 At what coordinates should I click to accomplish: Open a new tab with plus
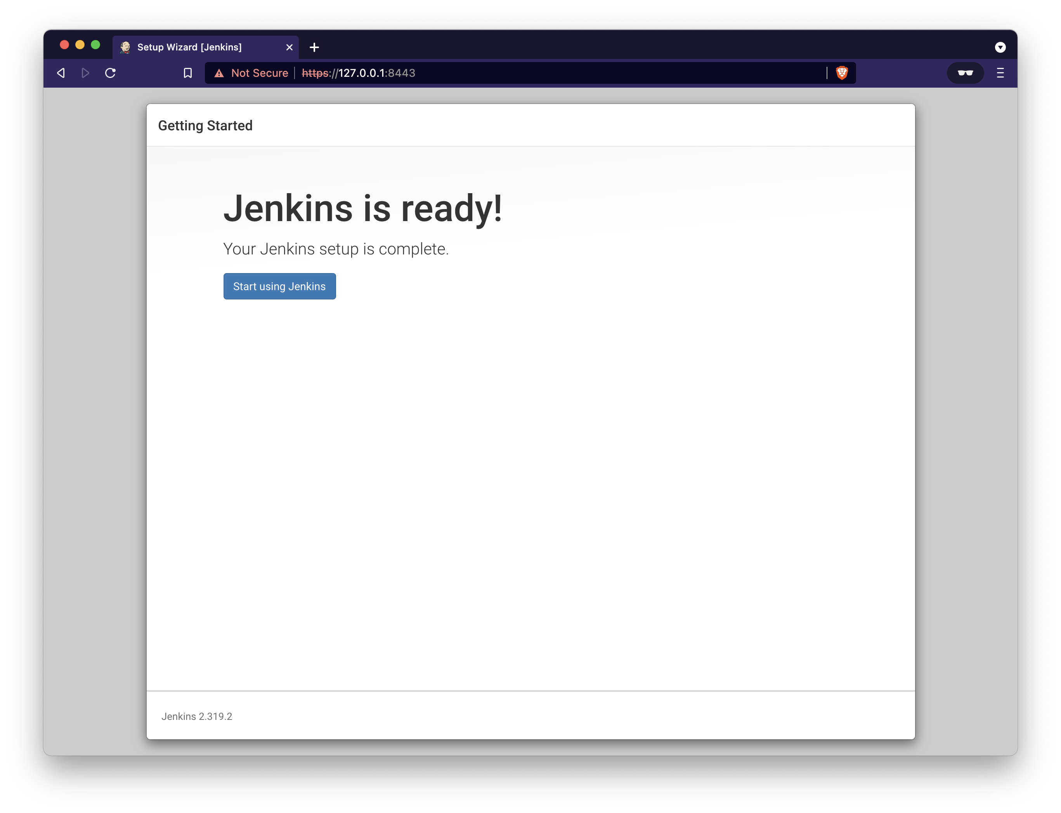click(x=314, y=47)
